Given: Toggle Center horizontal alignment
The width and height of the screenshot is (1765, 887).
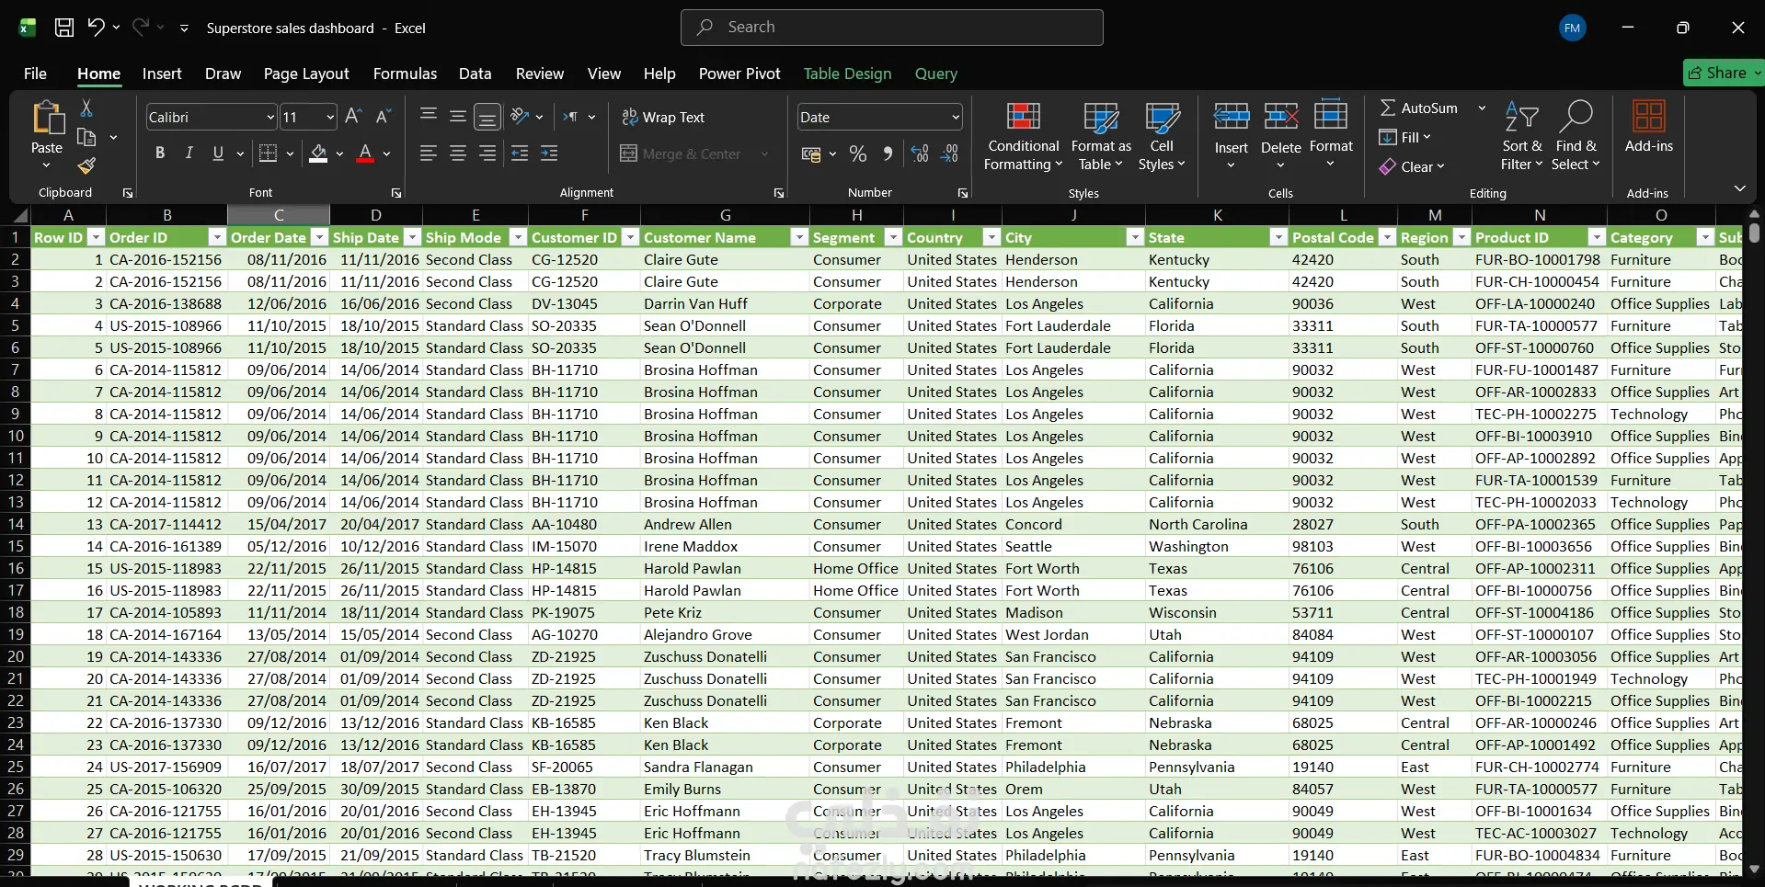Looking at the screenshot, I should pyautogui.click(x=458, y=154).
